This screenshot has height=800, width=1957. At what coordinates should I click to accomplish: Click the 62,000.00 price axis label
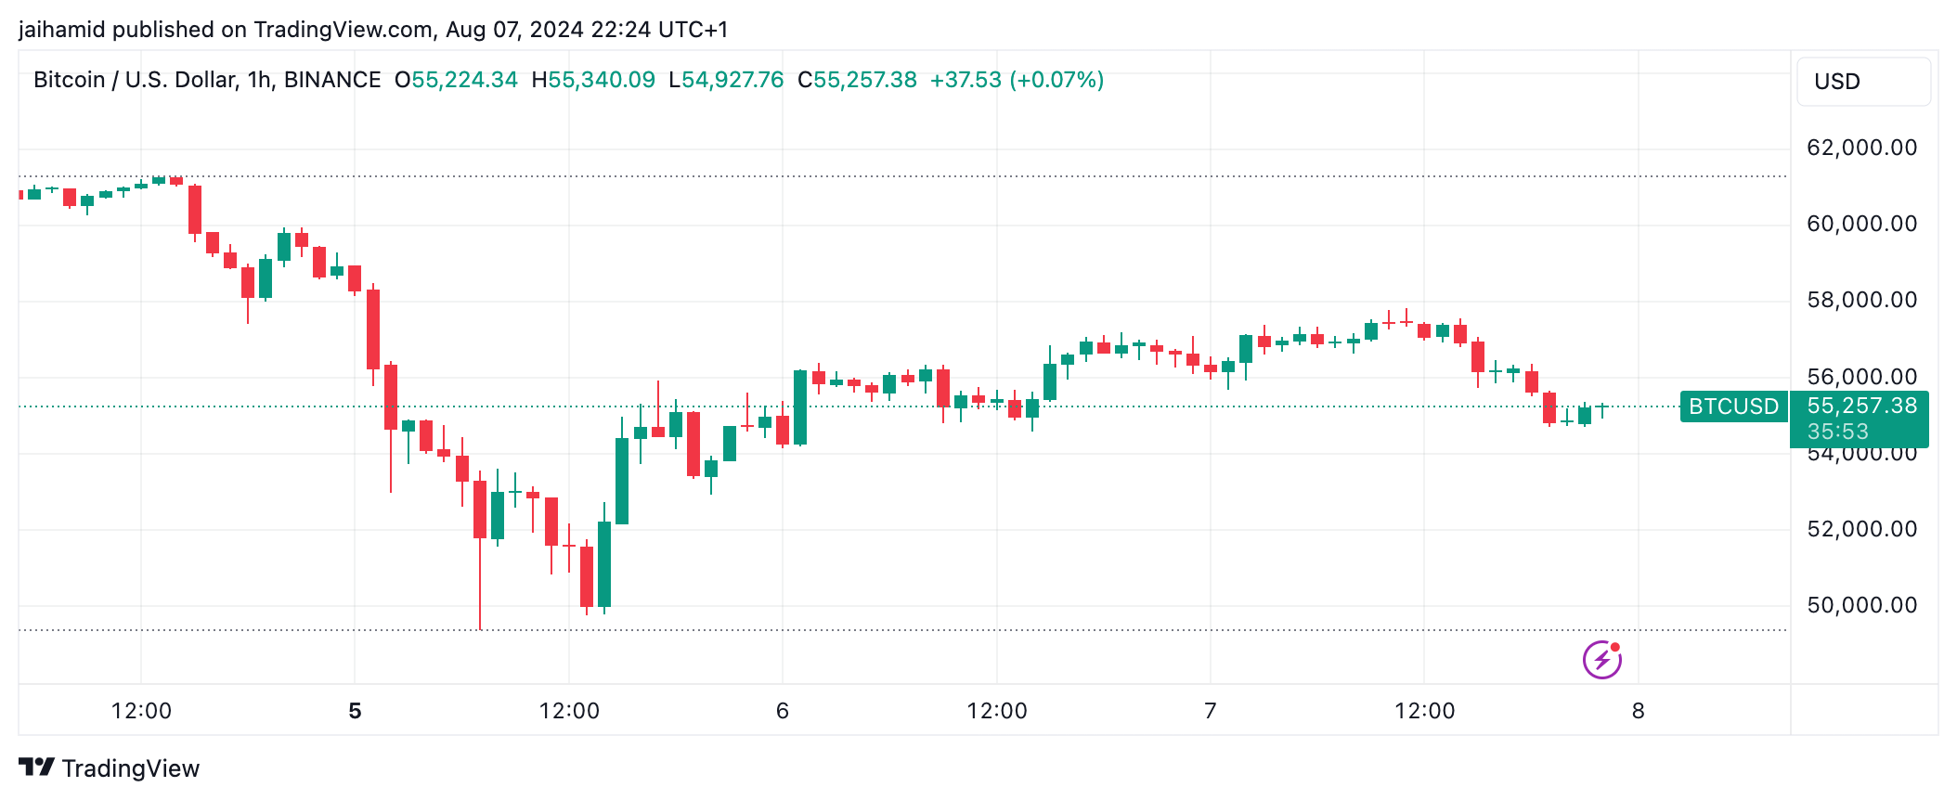[x=1861, y=148]
